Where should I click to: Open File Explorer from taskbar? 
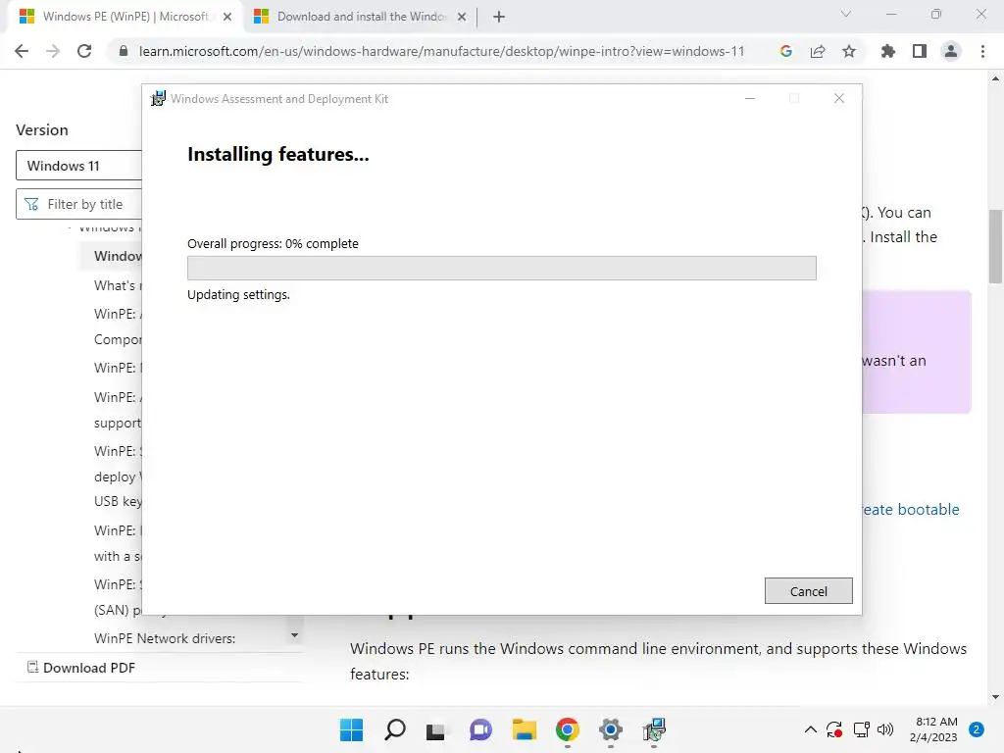[x=524, y=729]
